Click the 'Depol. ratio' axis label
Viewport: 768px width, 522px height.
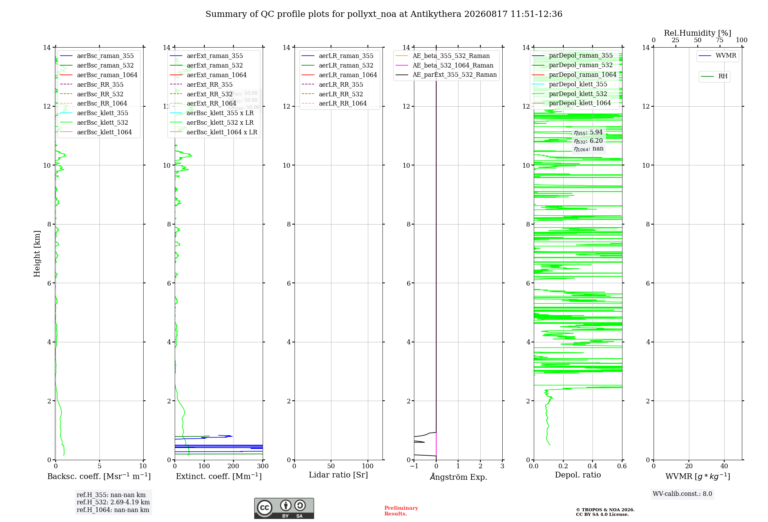[x=578, y=475]
